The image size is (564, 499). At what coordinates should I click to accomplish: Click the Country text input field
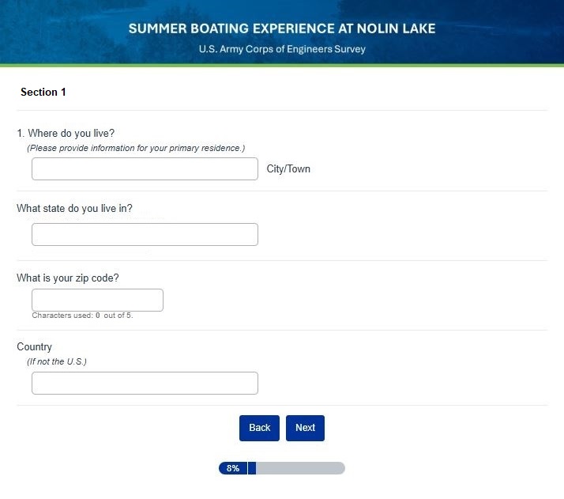click(x=145, y=383)
